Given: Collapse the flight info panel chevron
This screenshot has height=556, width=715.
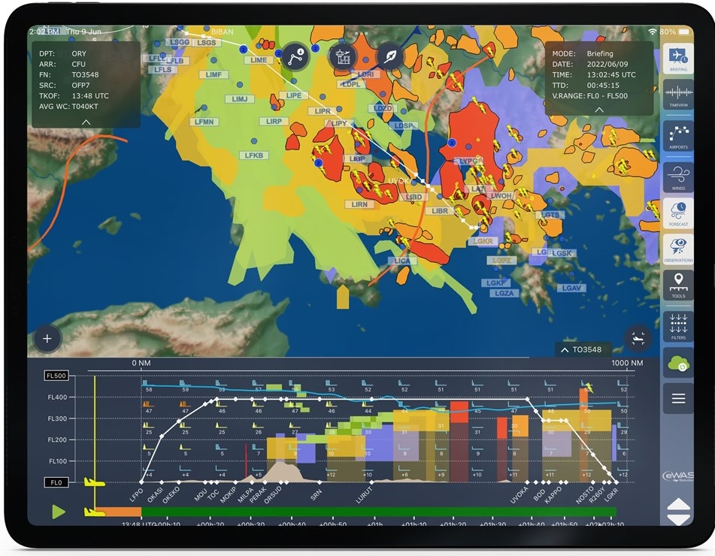Looking at the screenshot, I should pos(86,122).
